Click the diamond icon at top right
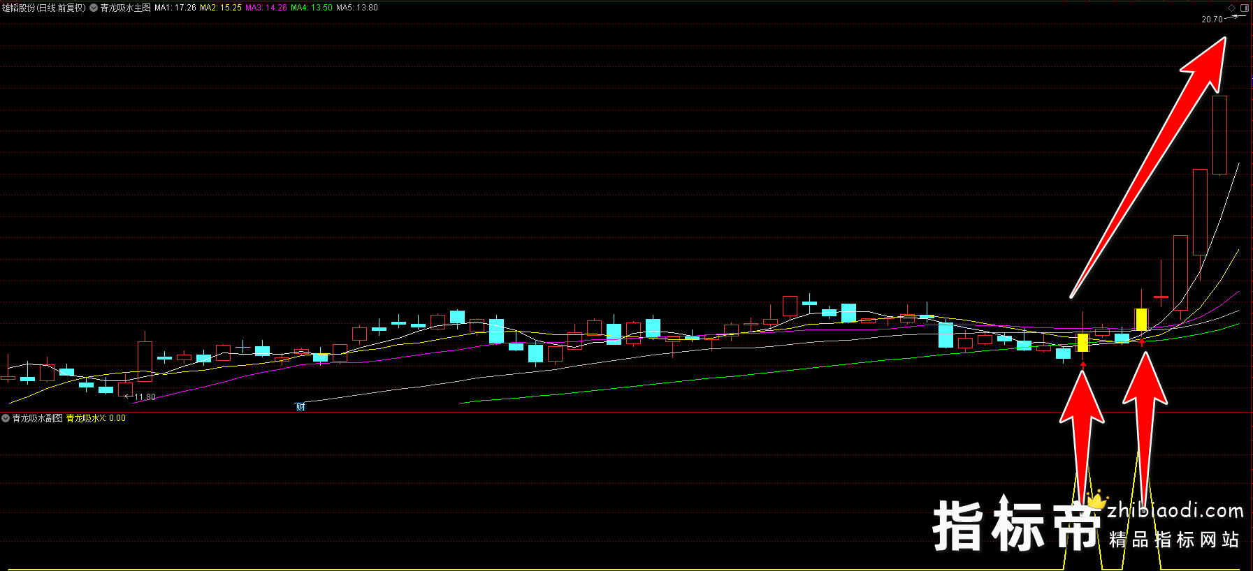 [x=1232, y=8]
